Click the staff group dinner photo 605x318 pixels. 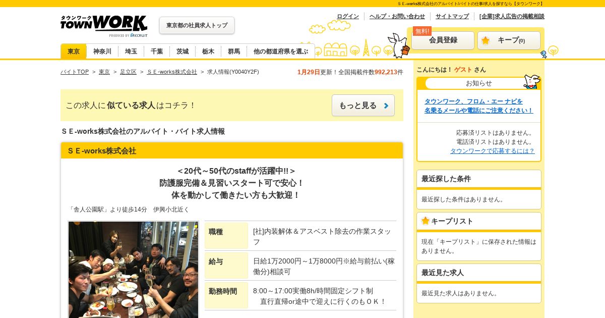pos(134,270)
